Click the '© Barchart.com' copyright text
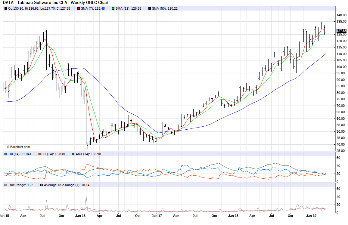 pyautogui.click(x=18, y=147)
